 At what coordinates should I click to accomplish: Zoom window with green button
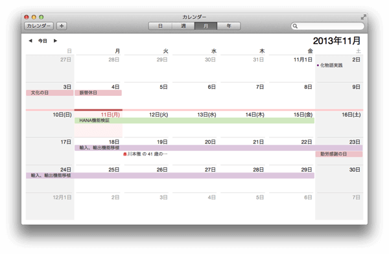[x=41, y=17]
